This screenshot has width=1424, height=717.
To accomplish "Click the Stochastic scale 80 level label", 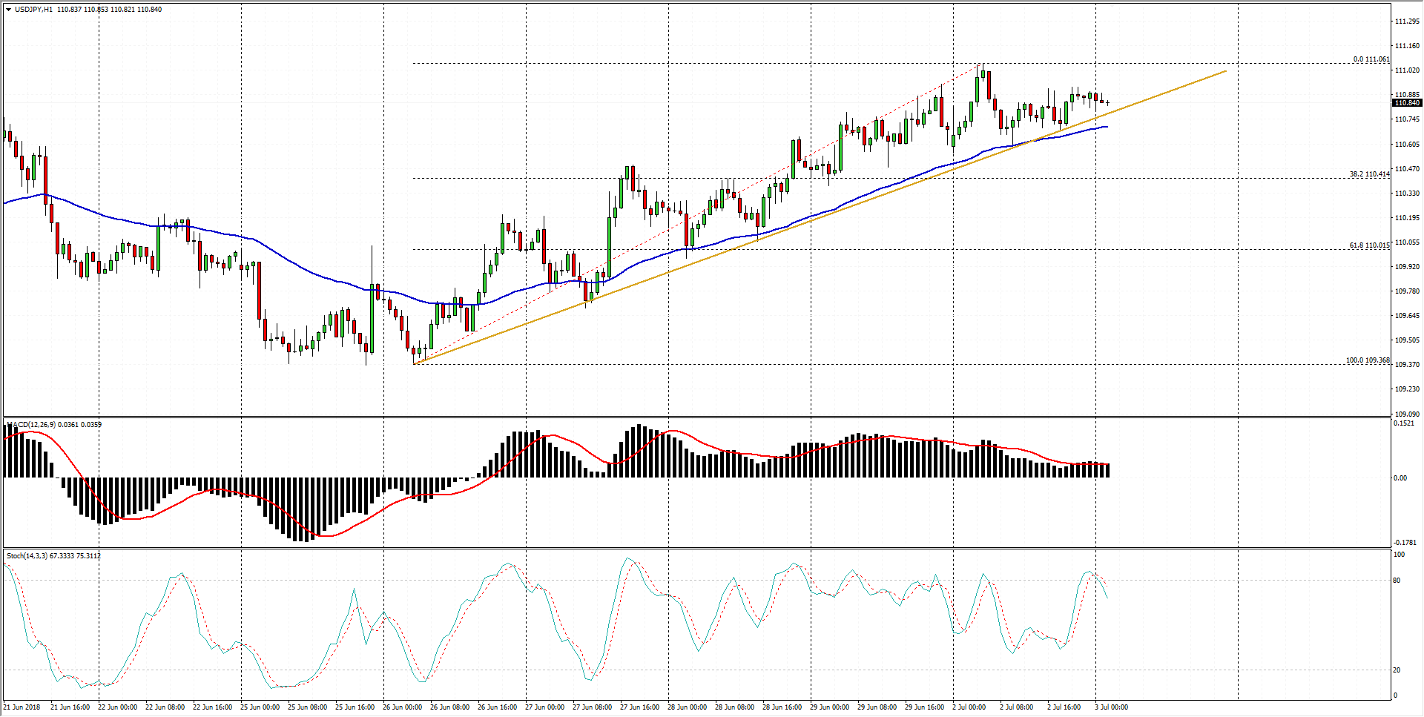I will click(x=1397, y=581).
